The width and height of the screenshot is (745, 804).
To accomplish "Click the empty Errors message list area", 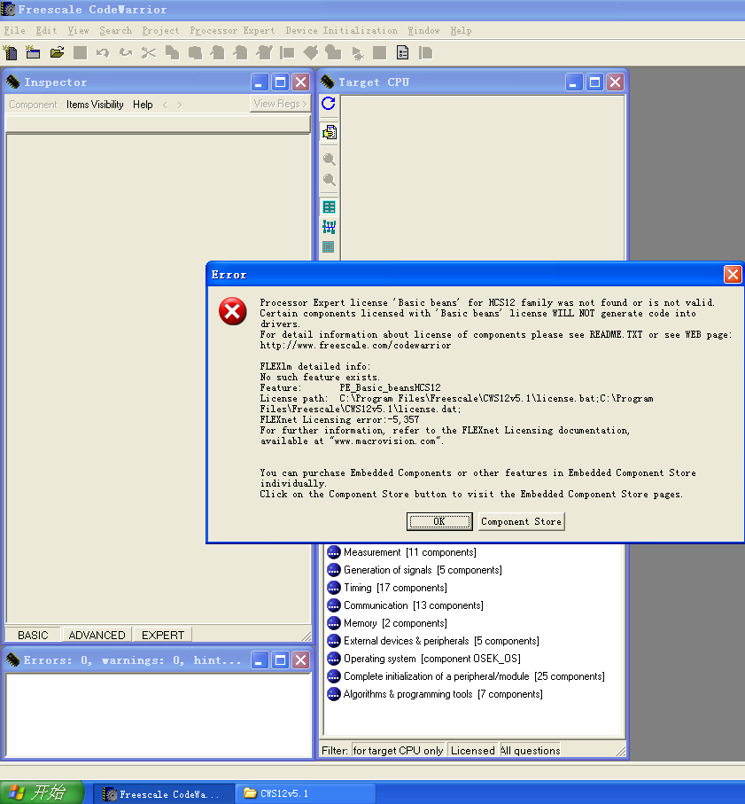I will [159, 714].
